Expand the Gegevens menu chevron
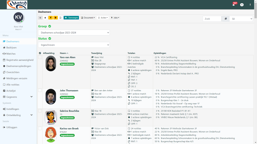Viewport: 257px width, 144px height. pos(31,97)
